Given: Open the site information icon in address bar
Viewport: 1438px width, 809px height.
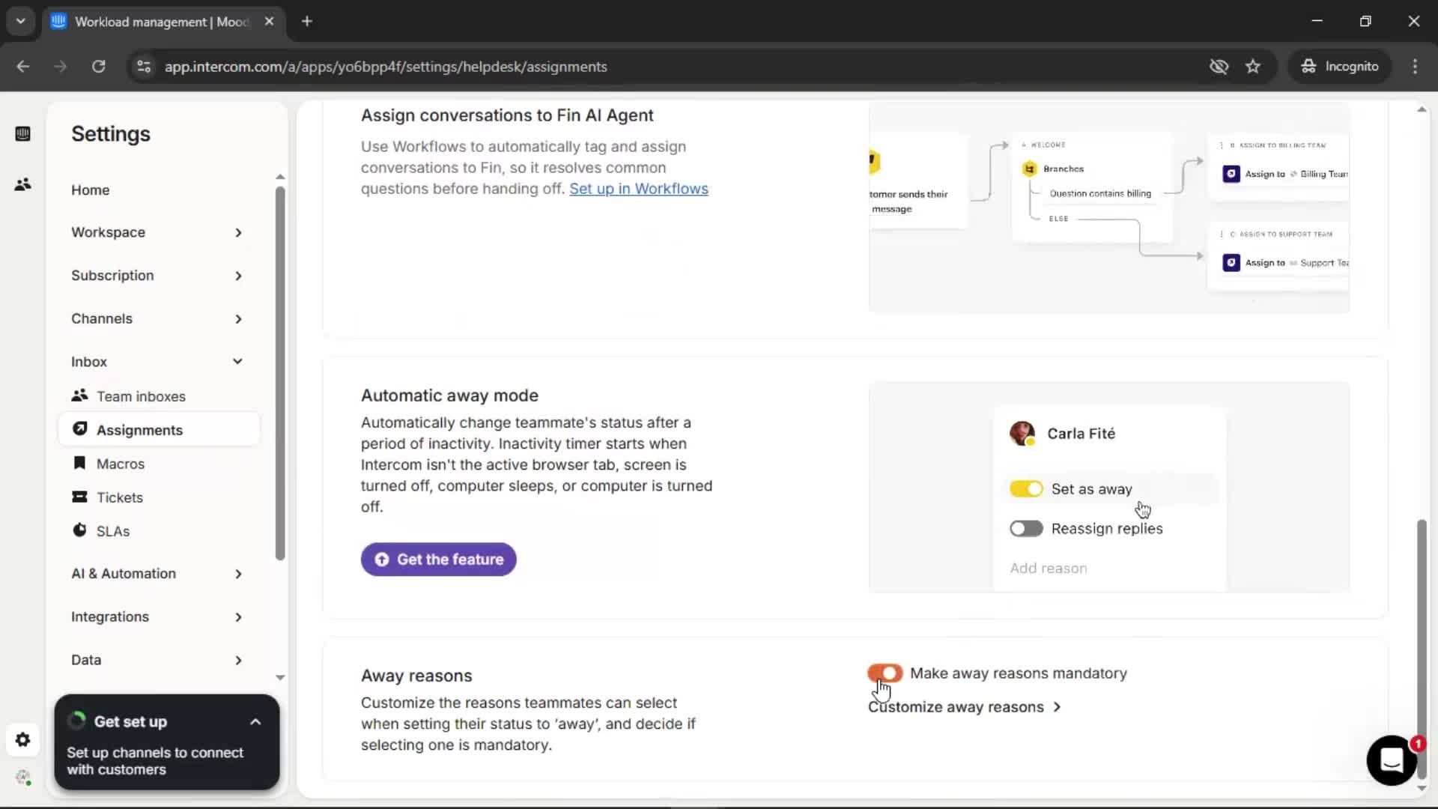Looking at the screenshot, I should 143,66.
